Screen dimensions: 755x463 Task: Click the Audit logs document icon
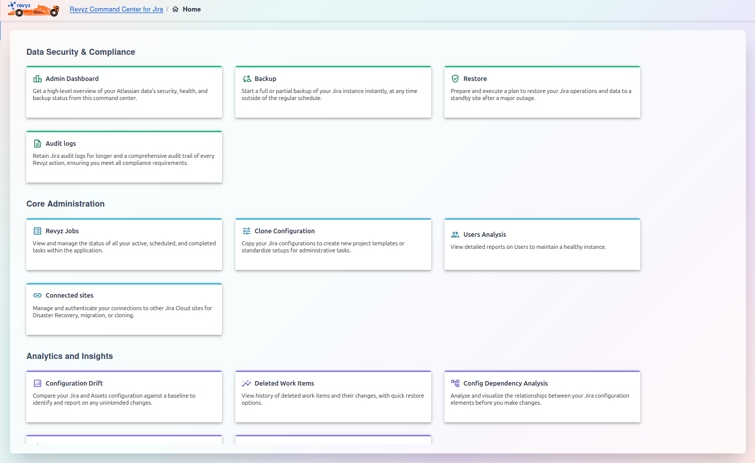coord(37,144)
